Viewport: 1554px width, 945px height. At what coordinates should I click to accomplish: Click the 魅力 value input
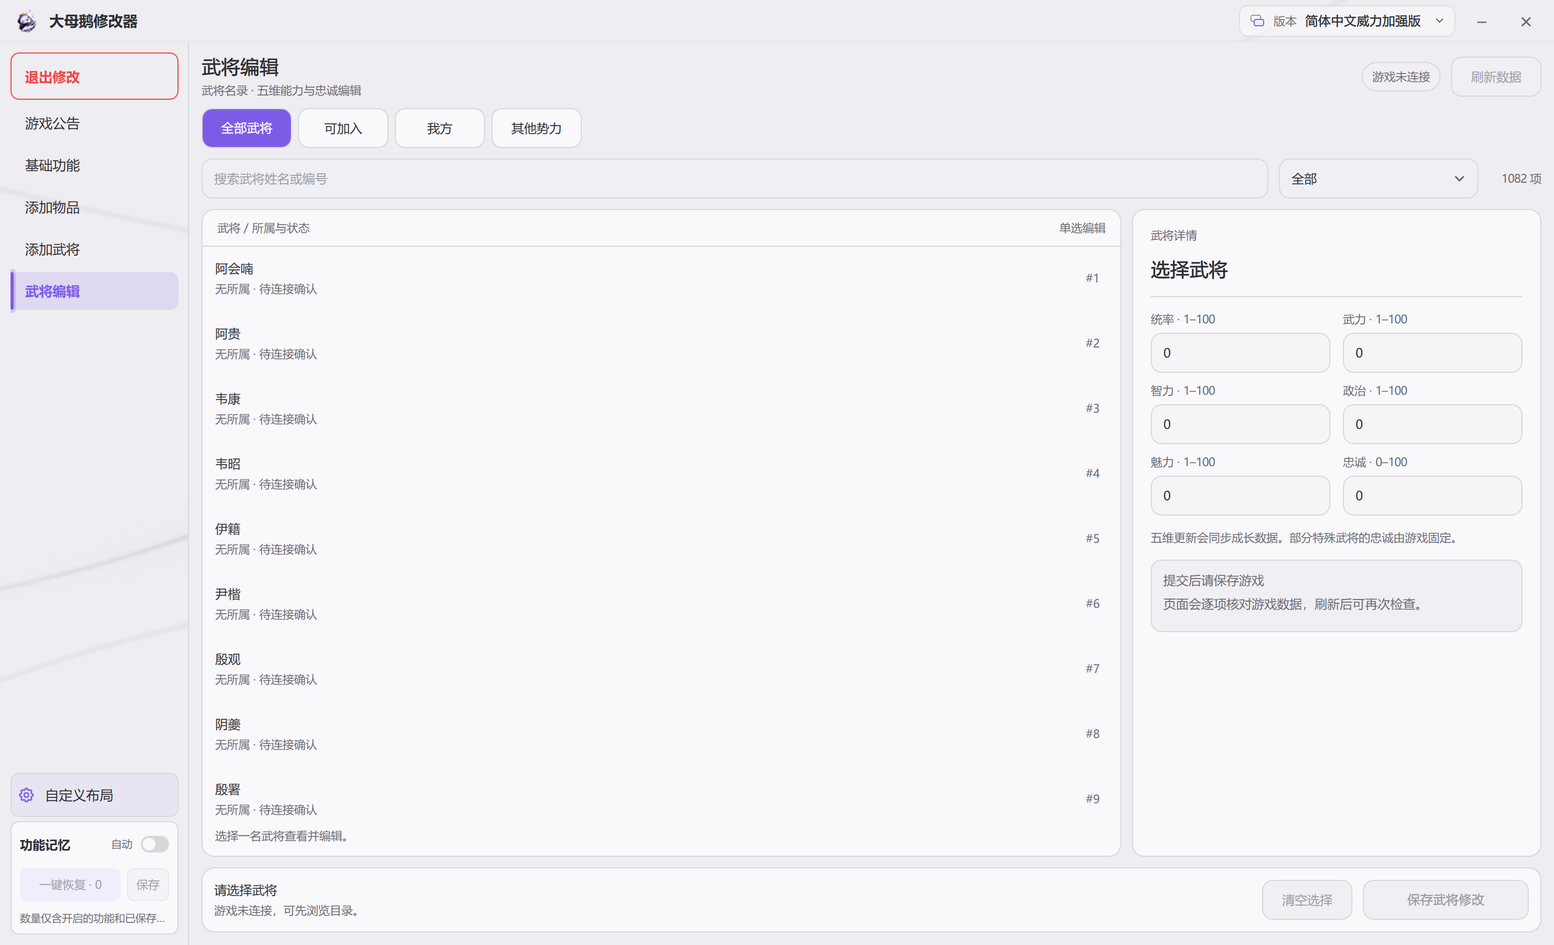1240,495
